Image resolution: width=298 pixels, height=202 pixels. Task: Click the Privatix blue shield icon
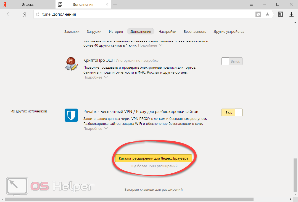point(71,115)
